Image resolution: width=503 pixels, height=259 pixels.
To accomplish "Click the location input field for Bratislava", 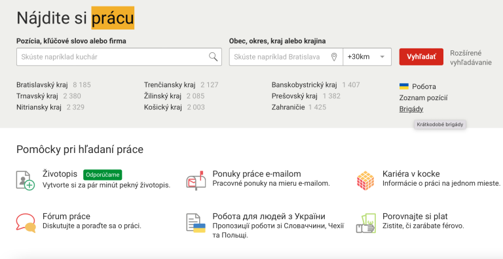I will pos(286,57).
